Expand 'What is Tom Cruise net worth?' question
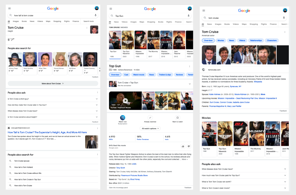The height and width of the screenshot is (195, 296). point(244,182)
